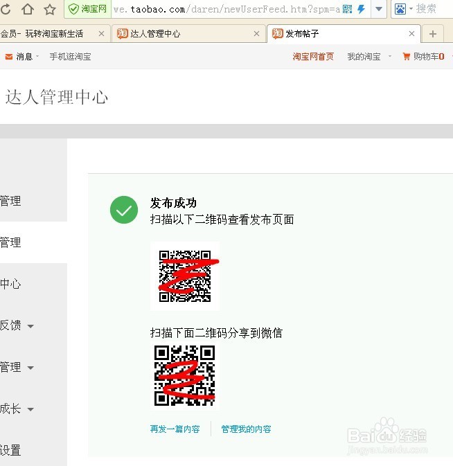Open a new tab with plus button

433,34
